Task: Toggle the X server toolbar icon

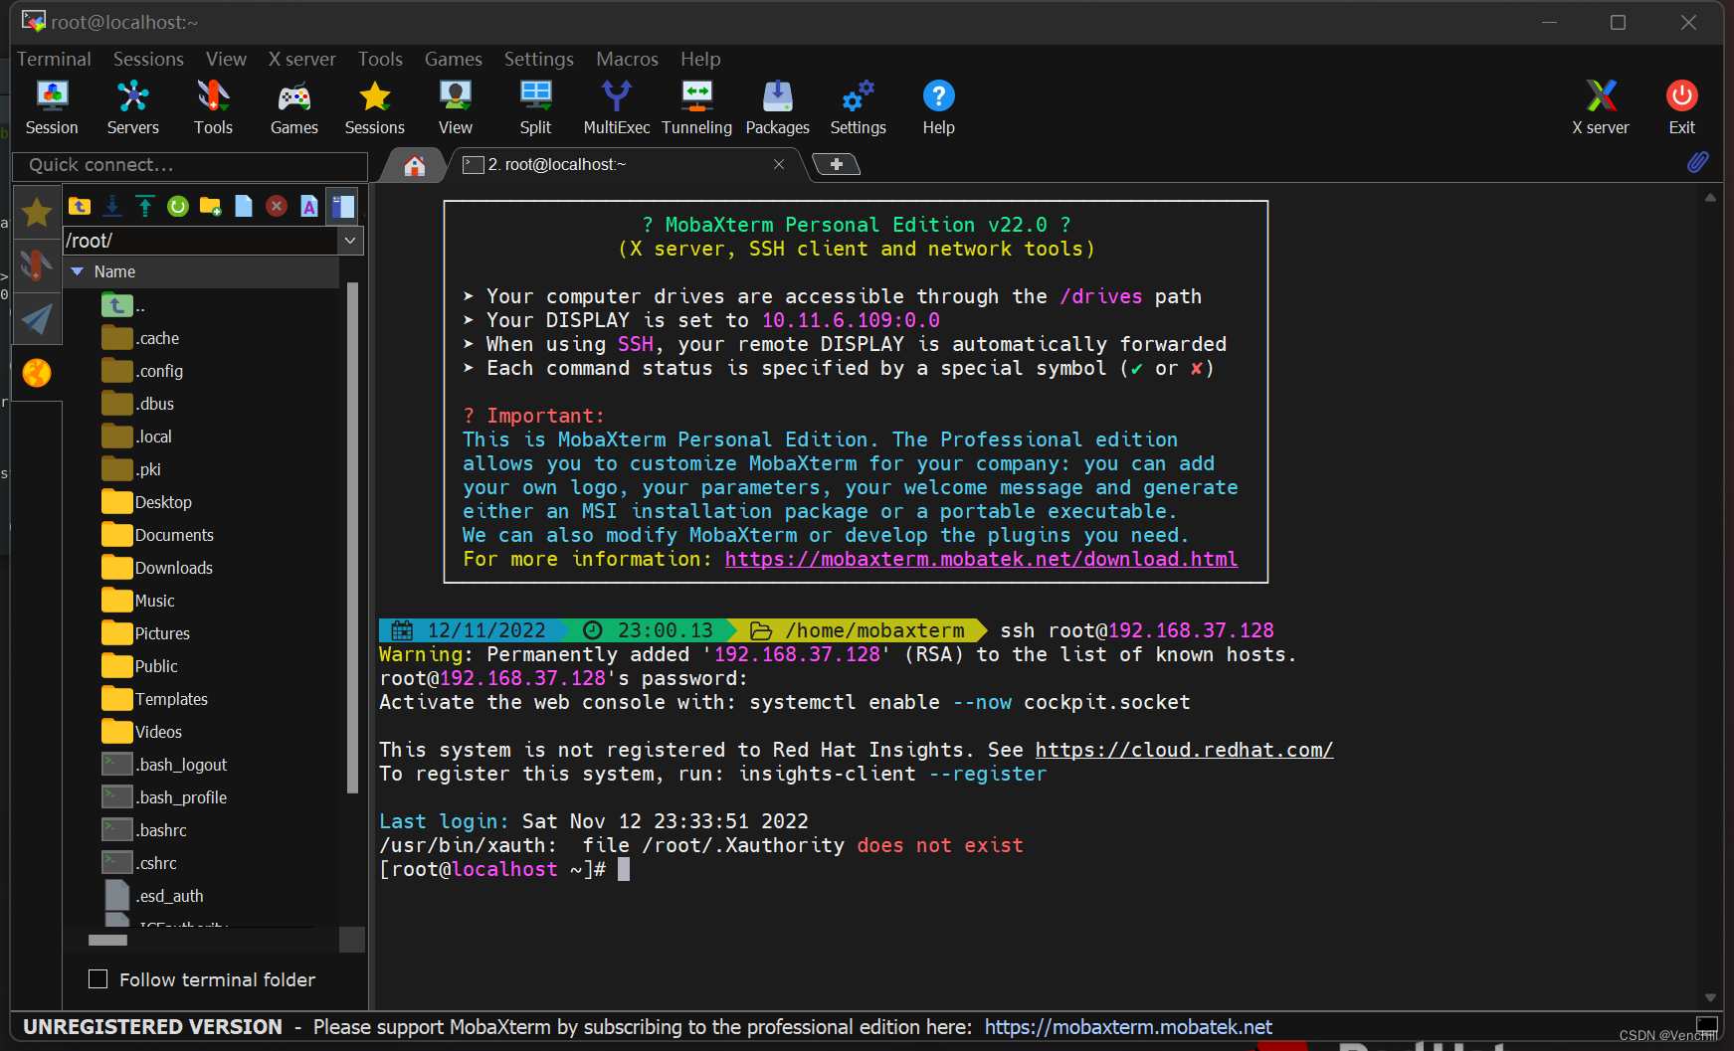Action: tap(1600, 107)
